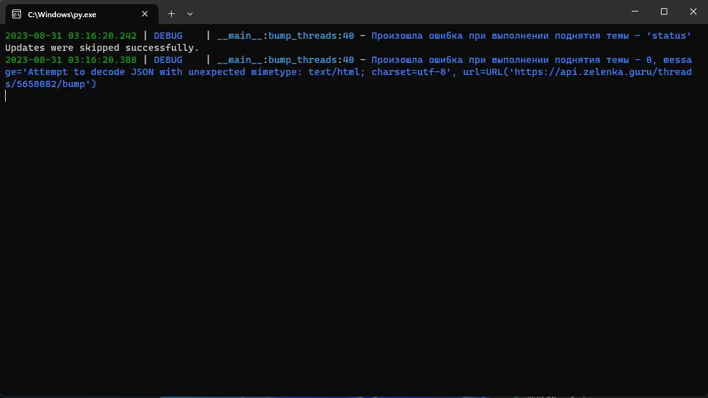
Task: Minimize the terminal window
Action: tap(635, 11)
